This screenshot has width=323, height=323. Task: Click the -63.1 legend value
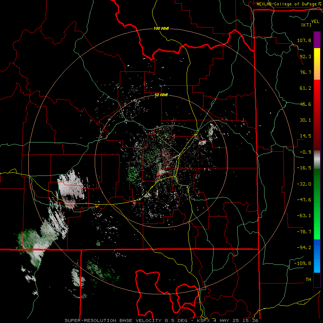(x=304, y=216)
